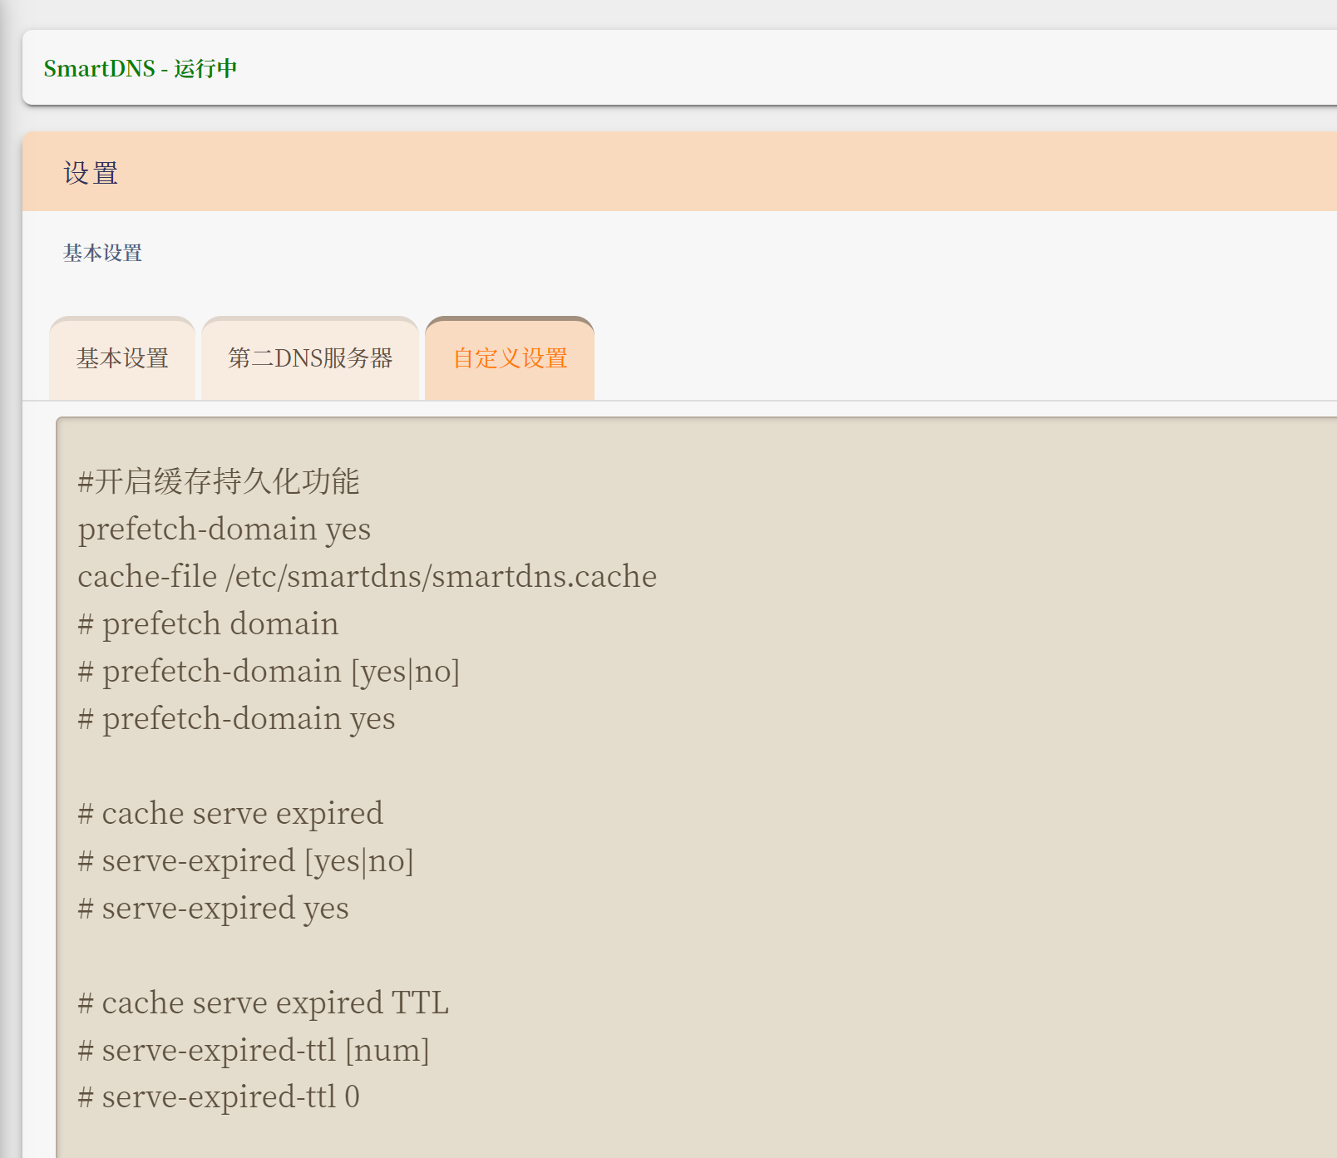Select the # serve-expired-ttl [num] line
The width and height of the screenshot is (1337, 1158).
252,1050
